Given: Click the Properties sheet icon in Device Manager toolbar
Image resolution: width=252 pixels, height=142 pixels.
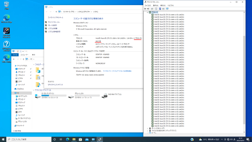Looking at the screenshot, I should pos(156,9).
